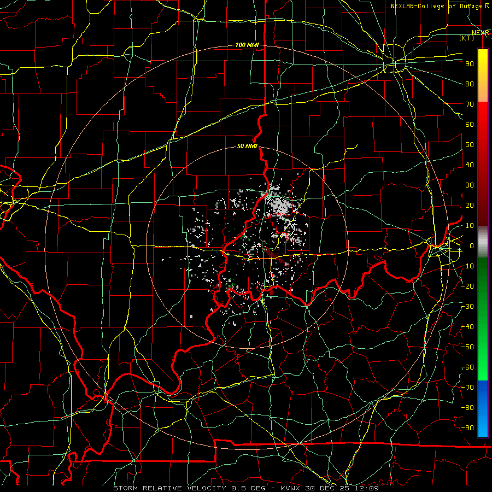Click the 50 NMI range ring label
Viewport: 492px width, 492px height.
pos(247,146)
